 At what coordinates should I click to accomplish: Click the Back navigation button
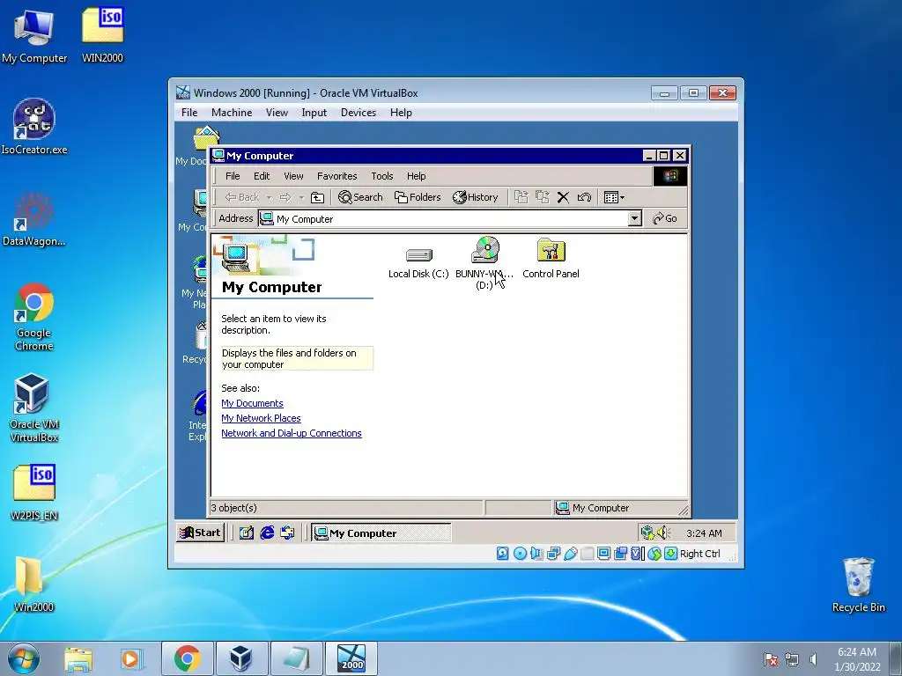pyautogui.click(x=242, y=197)
